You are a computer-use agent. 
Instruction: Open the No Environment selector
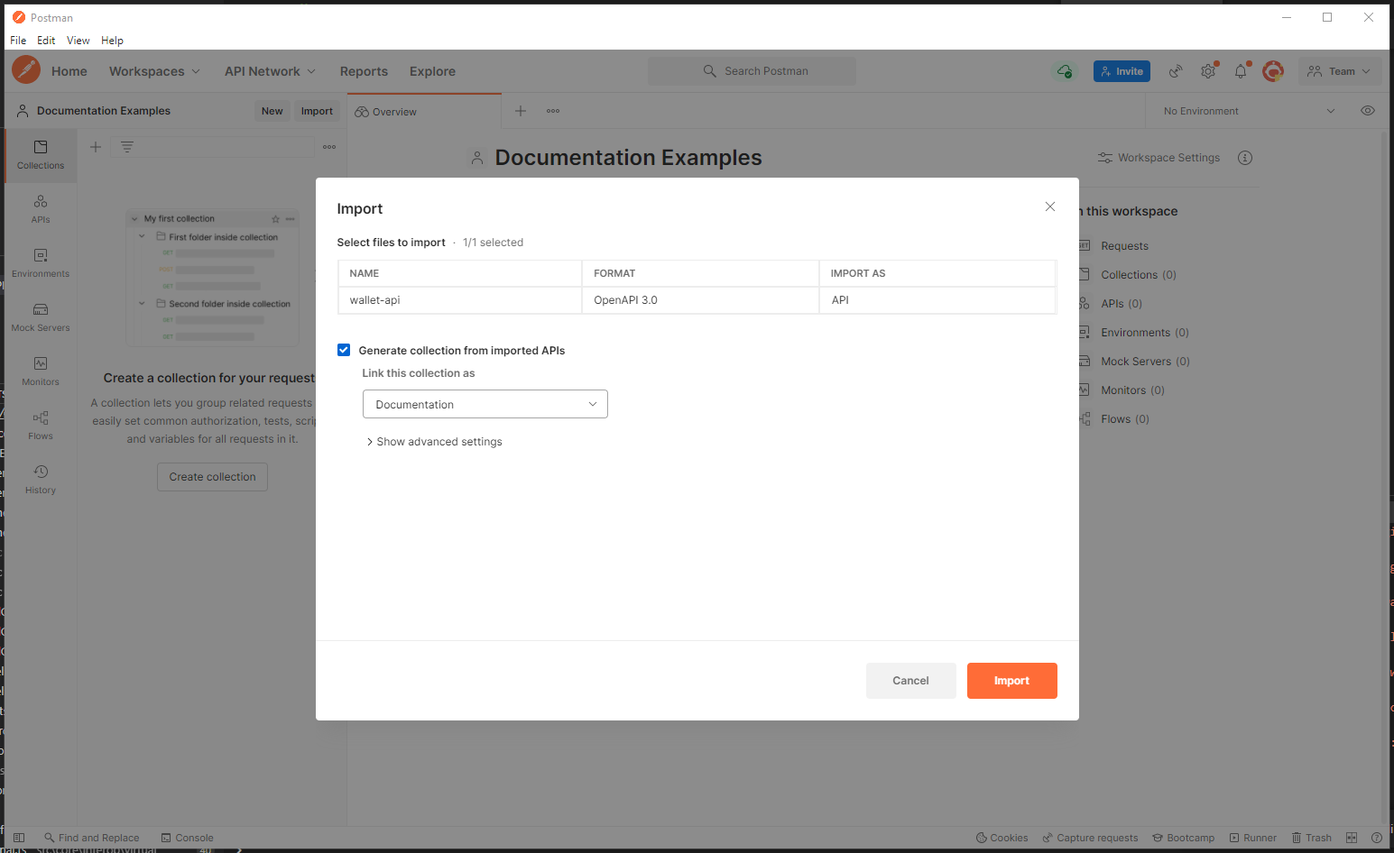pos(1249,111)
